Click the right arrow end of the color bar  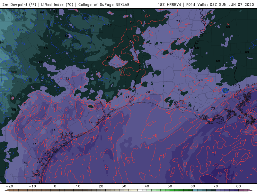(250, 190)
